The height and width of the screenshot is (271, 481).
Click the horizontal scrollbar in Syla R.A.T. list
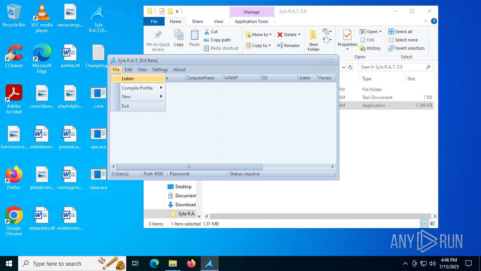coord(189,167)
